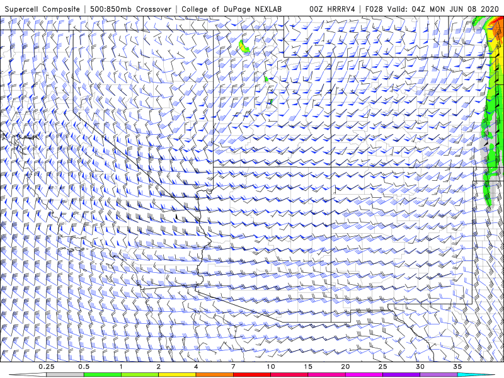
Task: Click the '00Z HRRRV4' model run label
Action: point(332,9)
